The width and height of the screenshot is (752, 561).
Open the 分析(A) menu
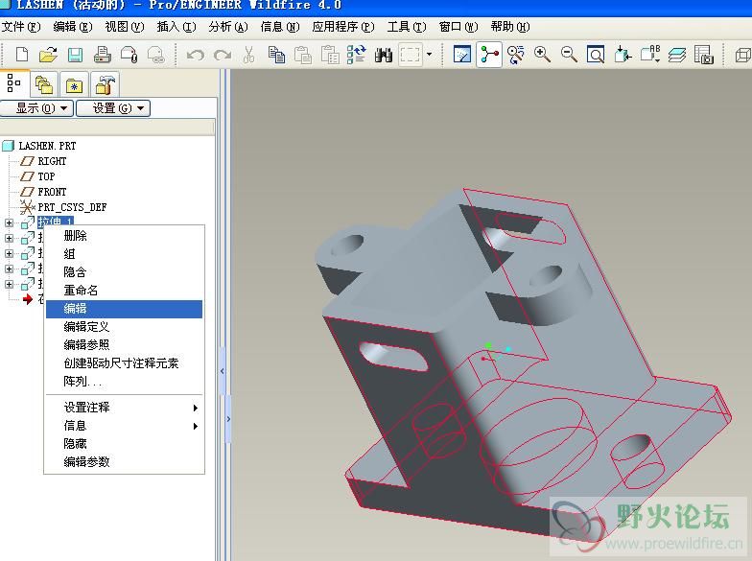click(x=228, y=27)
